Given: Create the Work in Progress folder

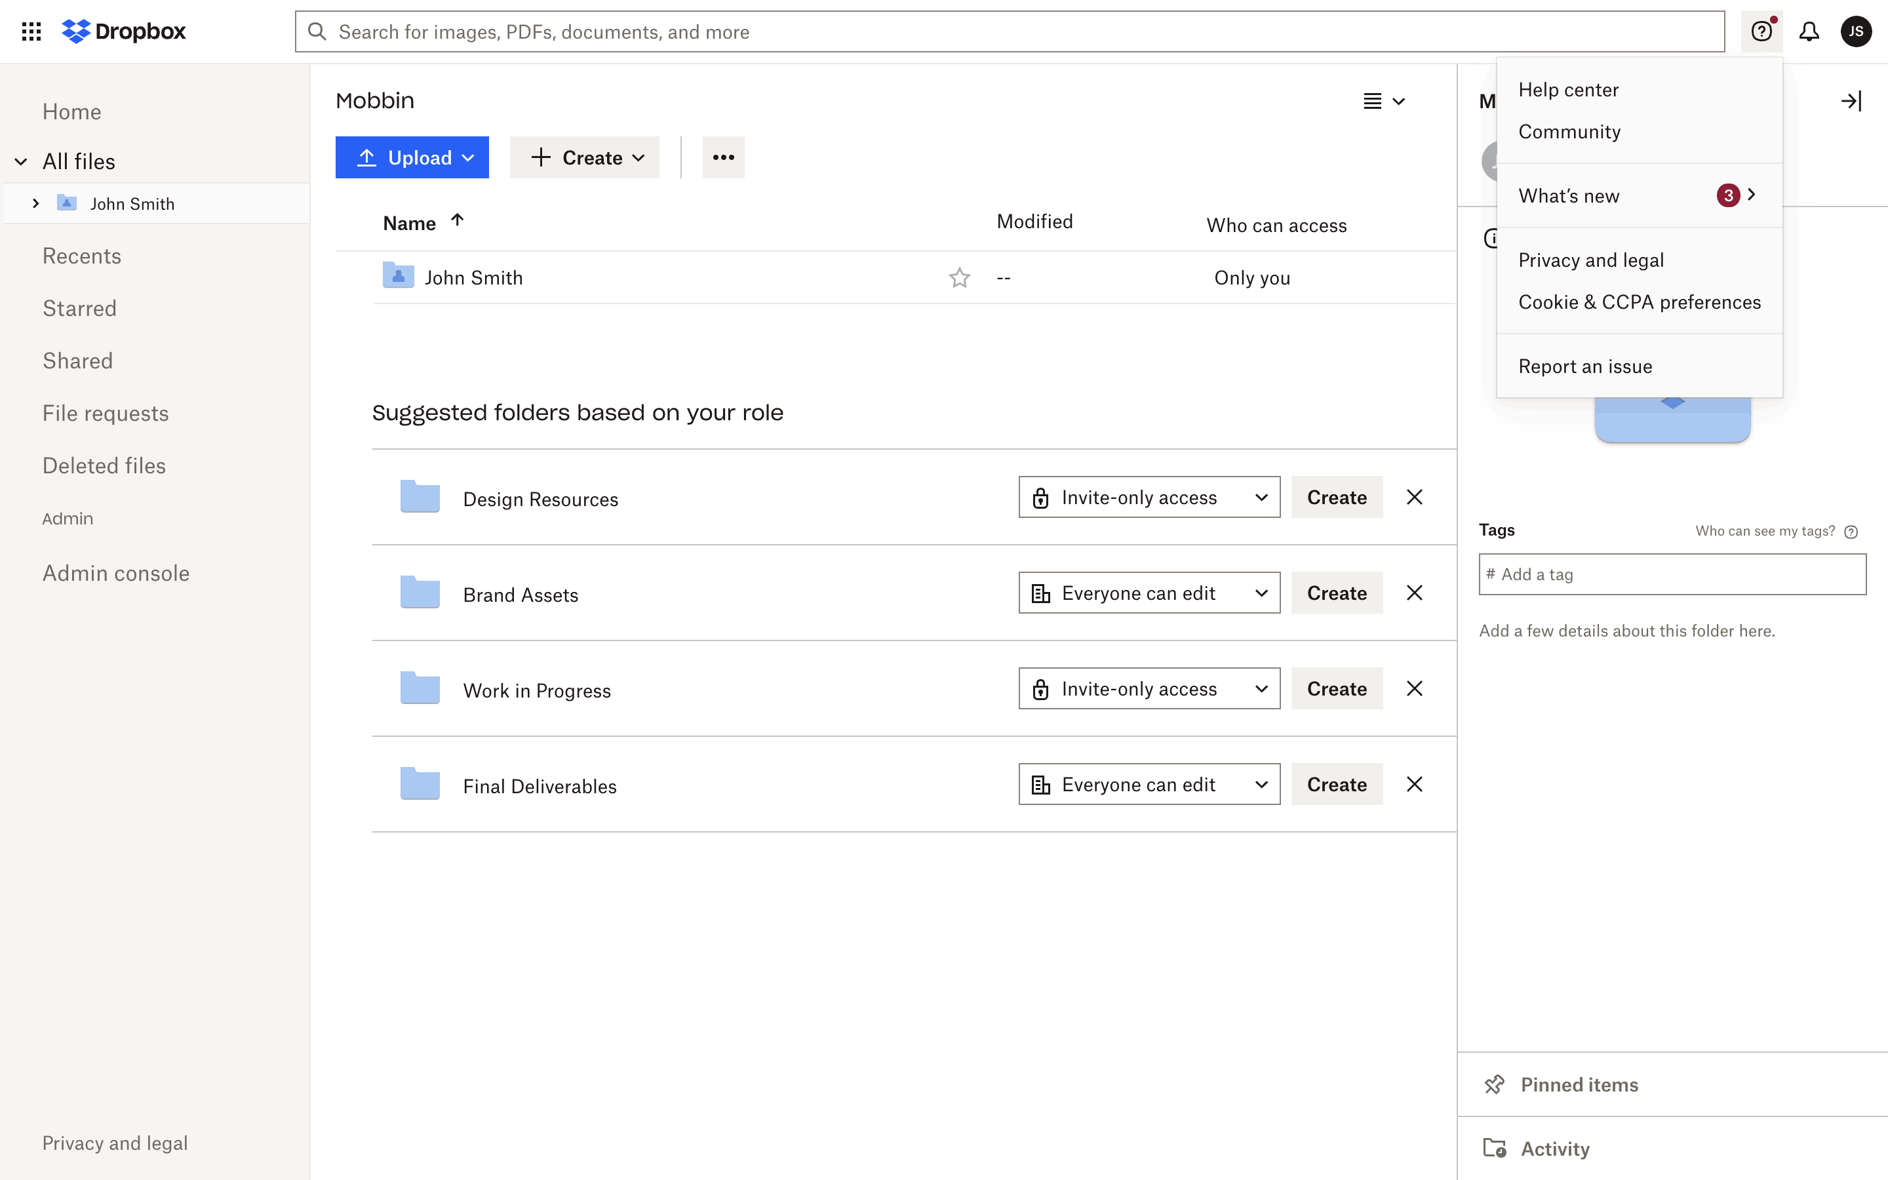Looking at the screenshot, I should pyautogui.click(x=1335, y=689).
